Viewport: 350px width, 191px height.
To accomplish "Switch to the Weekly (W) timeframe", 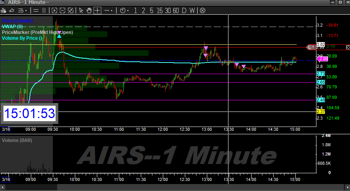I will pos(192,10).
